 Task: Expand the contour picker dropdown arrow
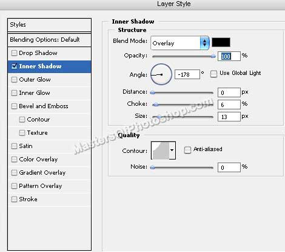click(x=172, y=150)
